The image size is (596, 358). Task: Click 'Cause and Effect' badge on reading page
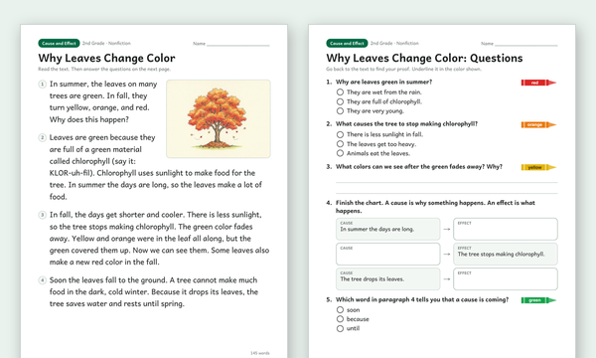59,44
